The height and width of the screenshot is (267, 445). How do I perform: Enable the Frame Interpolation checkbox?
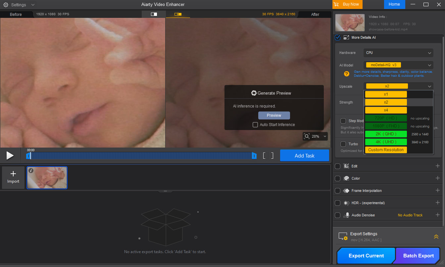[337, 191]
